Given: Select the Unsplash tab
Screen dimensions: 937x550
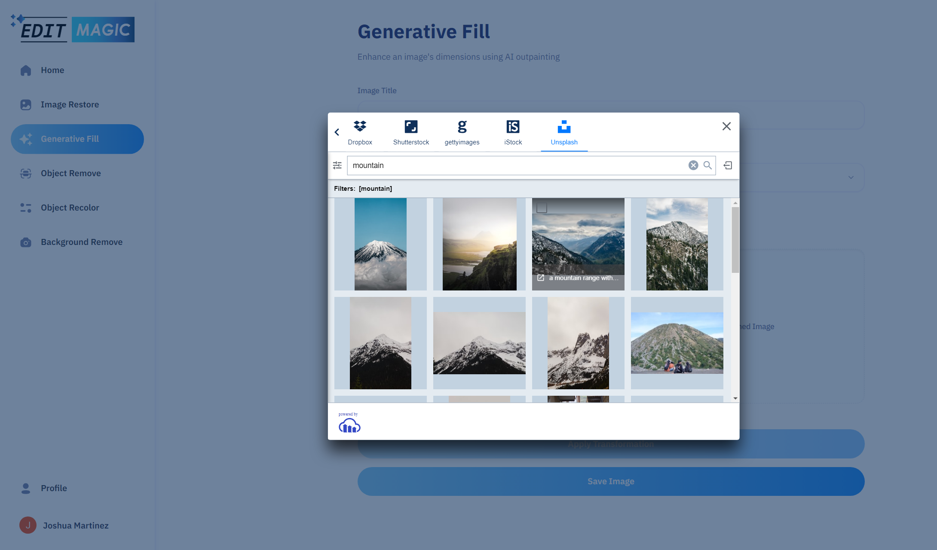Looking at the screenshot, I should tap(564, 132).
